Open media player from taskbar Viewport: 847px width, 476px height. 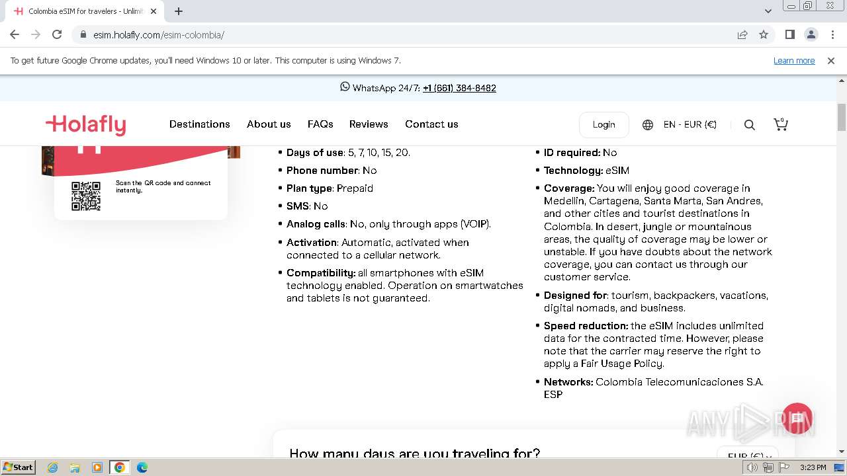pos(97,467)
